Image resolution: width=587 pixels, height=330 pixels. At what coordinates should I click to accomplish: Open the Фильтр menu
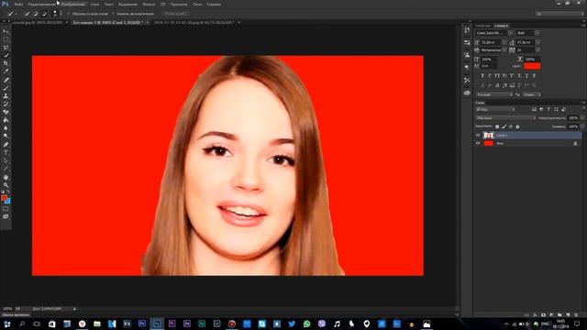pos(149,4)
